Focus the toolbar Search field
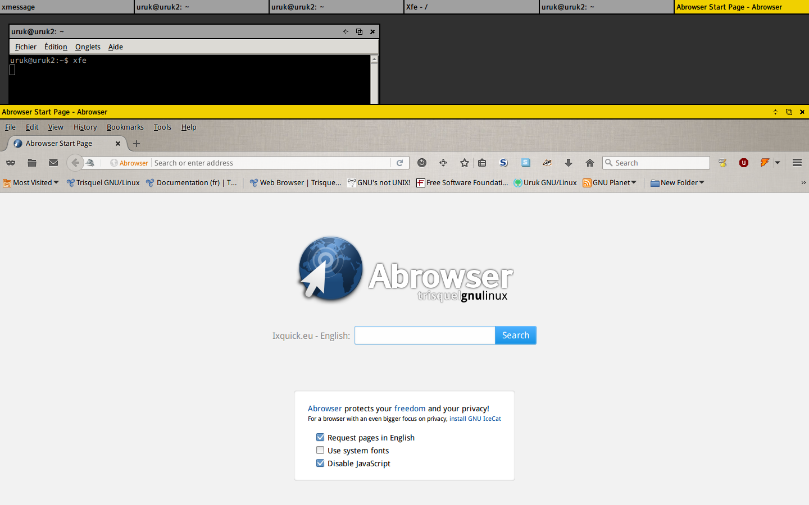Screen dimensions: 809x505 (656, 163)
